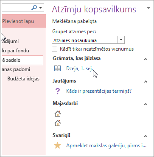
Task: Open Apmeklēt mākslas galeriju note link
Action: click(106, 146)
